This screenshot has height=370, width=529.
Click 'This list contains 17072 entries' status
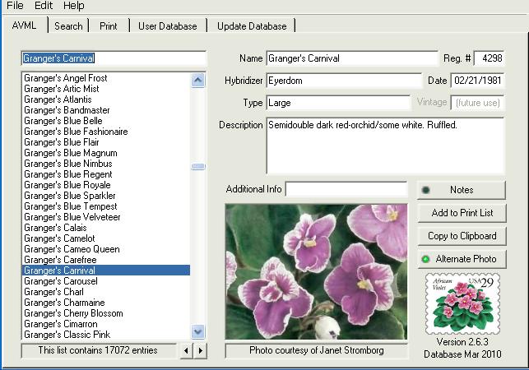(98, 350)
